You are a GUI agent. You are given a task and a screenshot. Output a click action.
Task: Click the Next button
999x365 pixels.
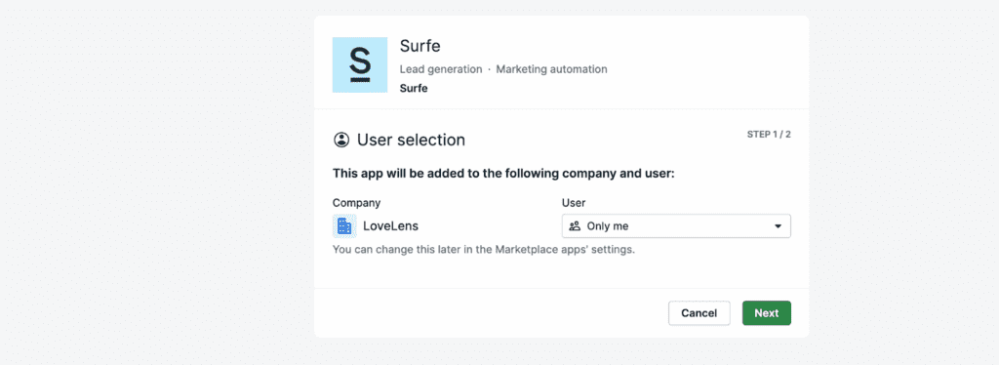coord(767,312)
